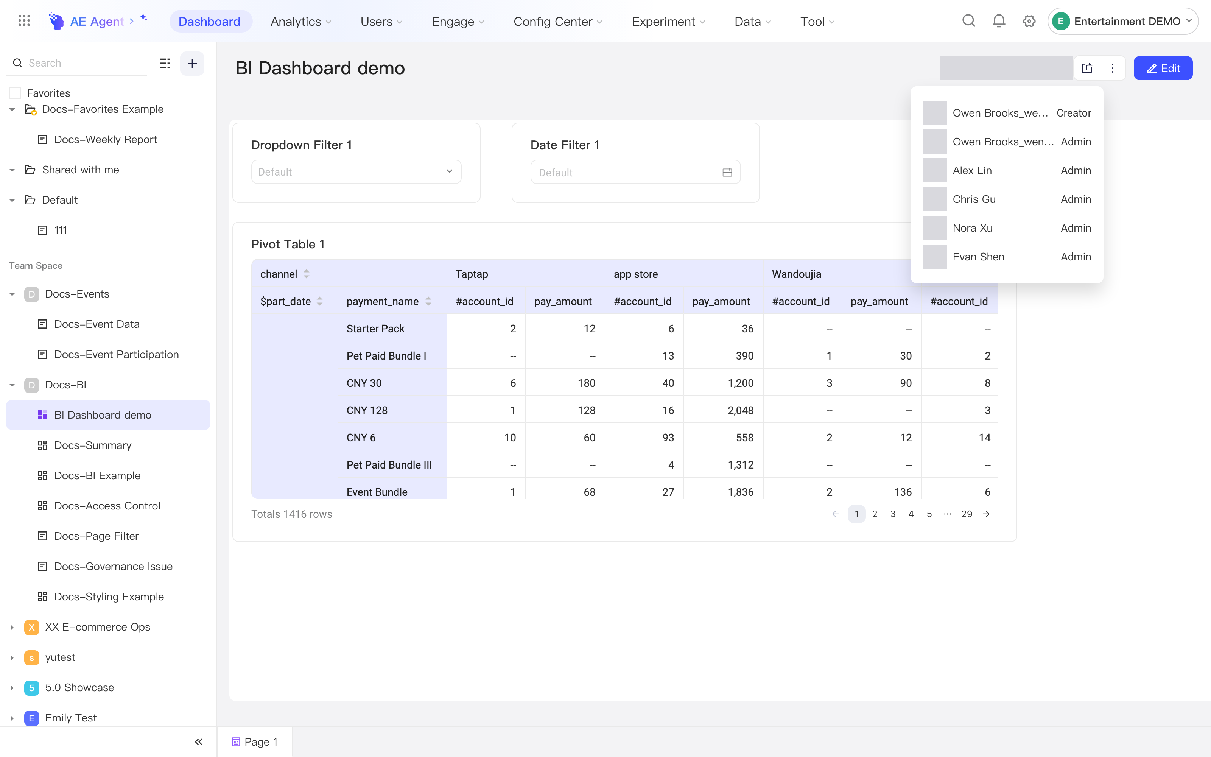Open the Experiment menu
The image size is (1211, 757).
[668, 22]
